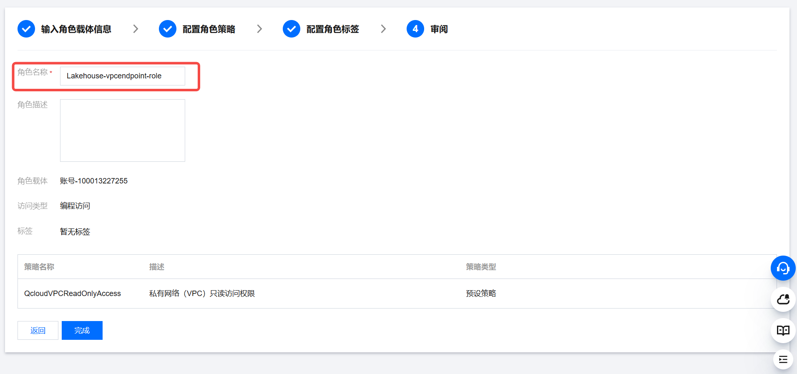Open the documentation book icon
This screenshot has height=374, width=797.
(783, 331)
